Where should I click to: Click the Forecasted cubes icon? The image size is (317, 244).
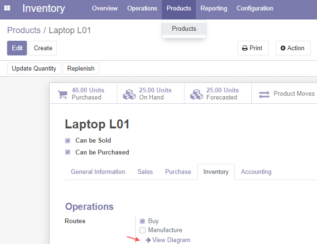(196, 94)
